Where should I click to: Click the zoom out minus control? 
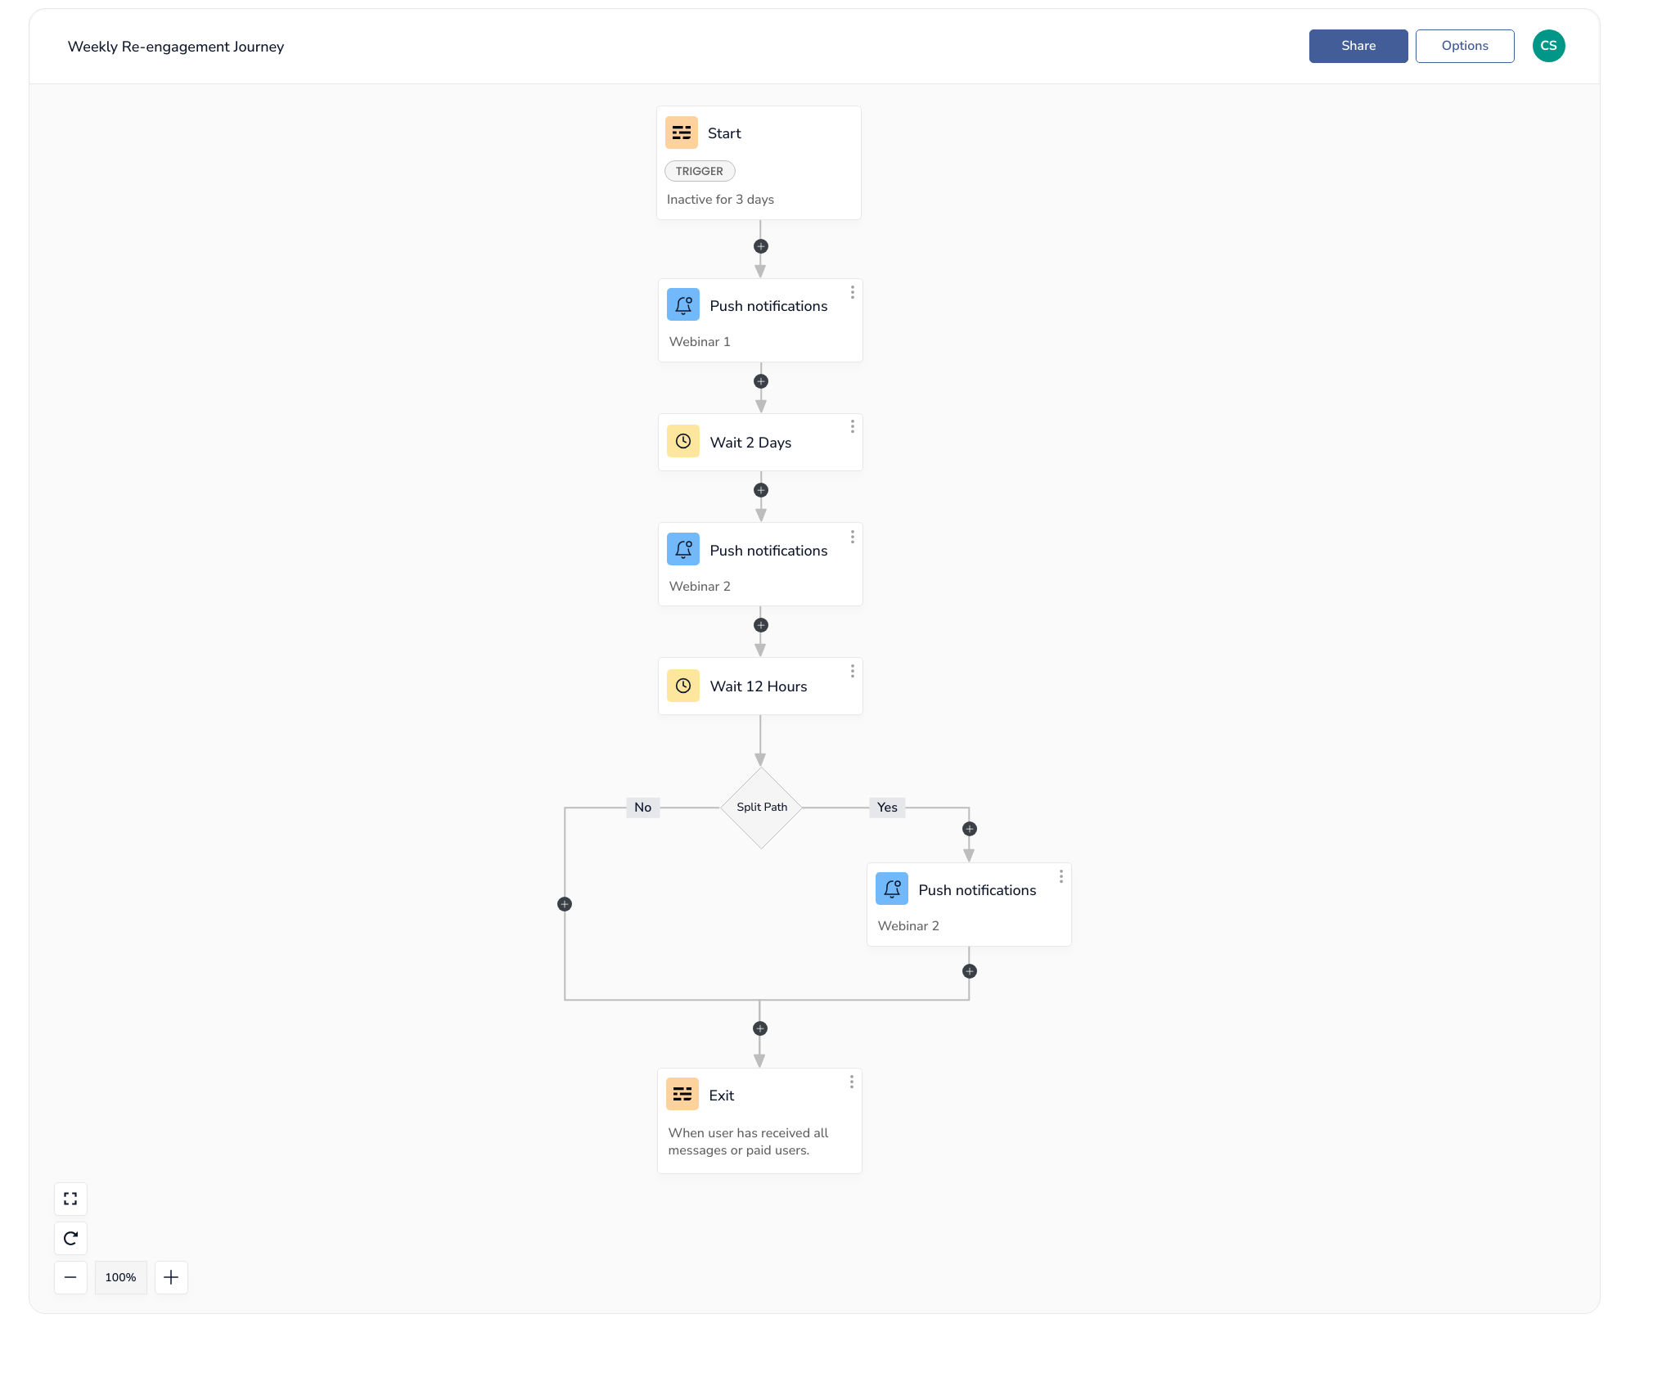(x=70, y=1277)
